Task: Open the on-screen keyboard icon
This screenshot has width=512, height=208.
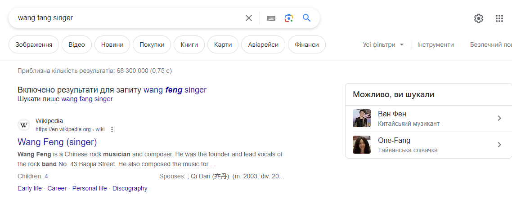Action: [x=271, y=18]
